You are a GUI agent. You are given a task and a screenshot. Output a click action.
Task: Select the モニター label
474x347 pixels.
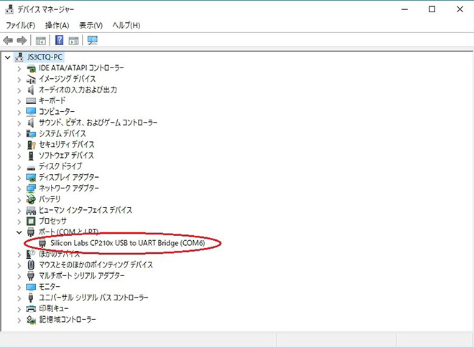(50, 287)
